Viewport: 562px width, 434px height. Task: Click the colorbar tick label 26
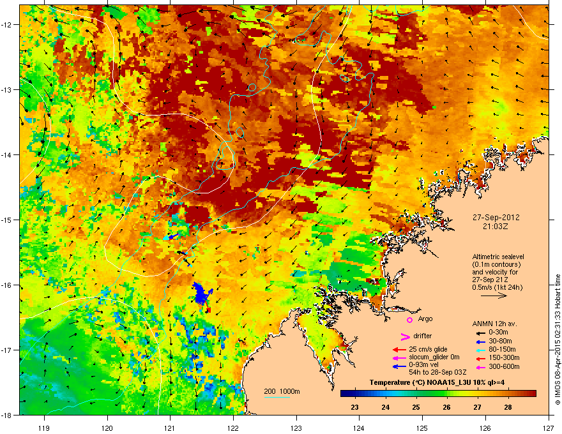pyautogui.click(x=446, y=407)
